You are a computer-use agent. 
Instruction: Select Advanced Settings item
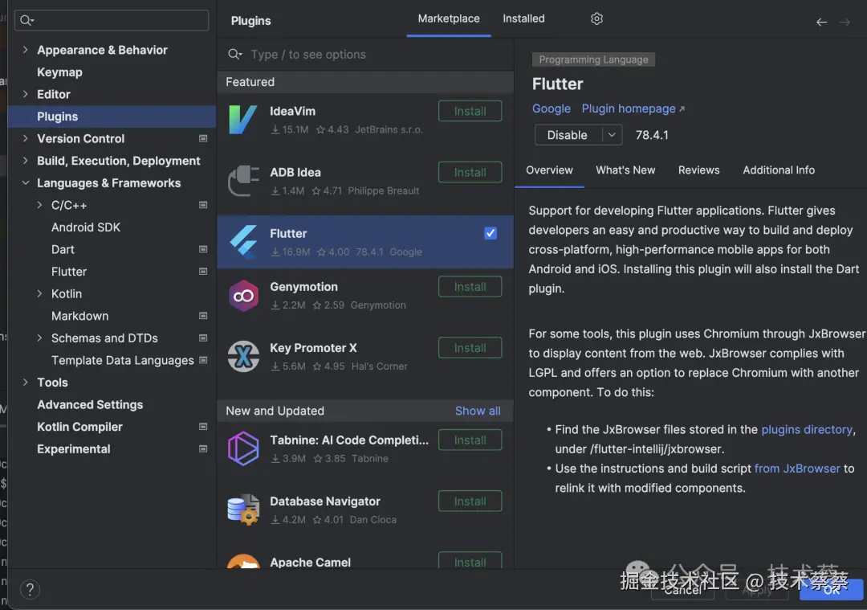90,404
